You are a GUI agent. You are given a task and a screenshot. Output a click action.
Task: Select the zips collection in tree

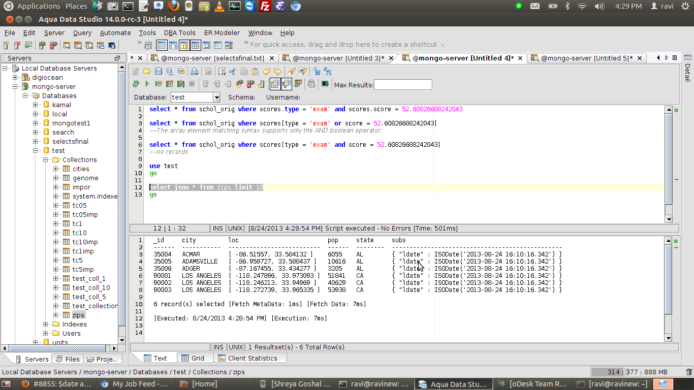pos(78,315)
